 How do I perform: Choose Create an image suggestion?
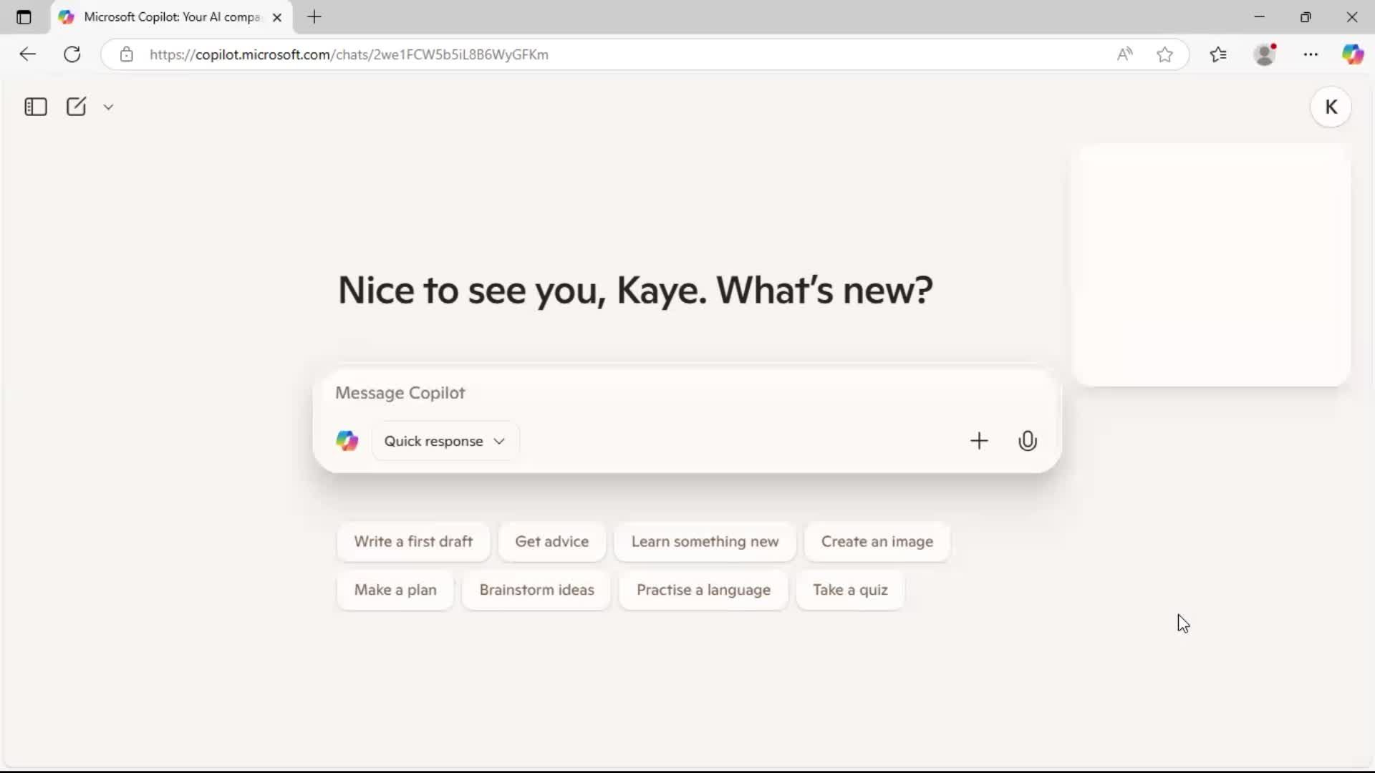(877, 542)
